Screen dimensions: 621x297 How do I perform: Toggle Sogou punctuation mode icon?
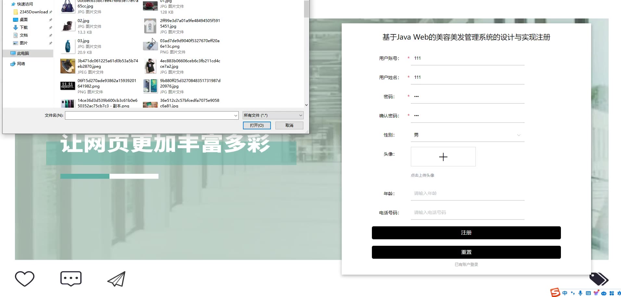573,293
